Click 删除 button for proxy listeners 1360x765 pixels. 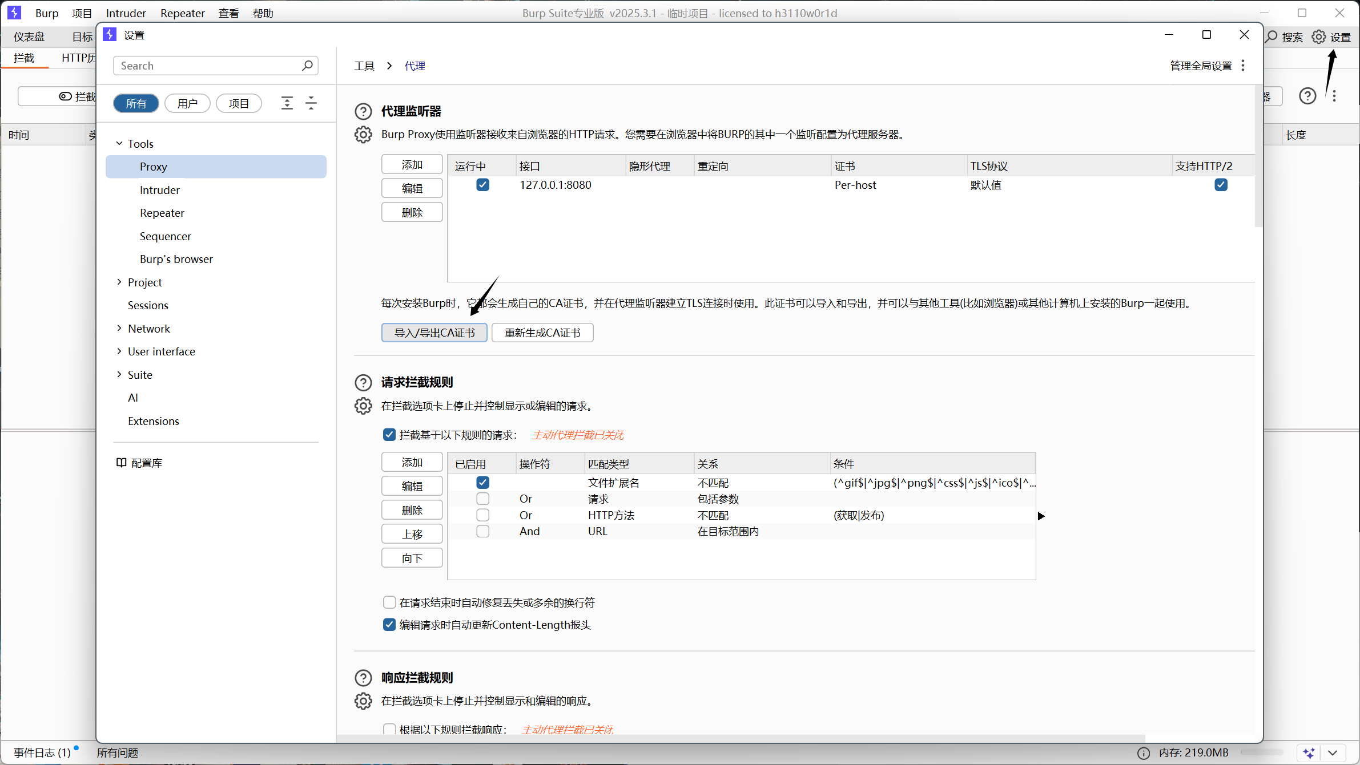click(412, 212)
